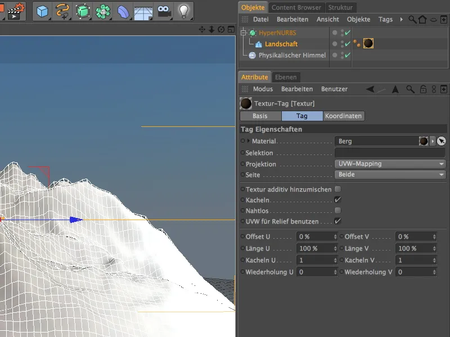The width and height of the screenshot is (450, 337).
Task: Open Bearbeiten menu in Attribute Manager
Action: click(297, 89)
